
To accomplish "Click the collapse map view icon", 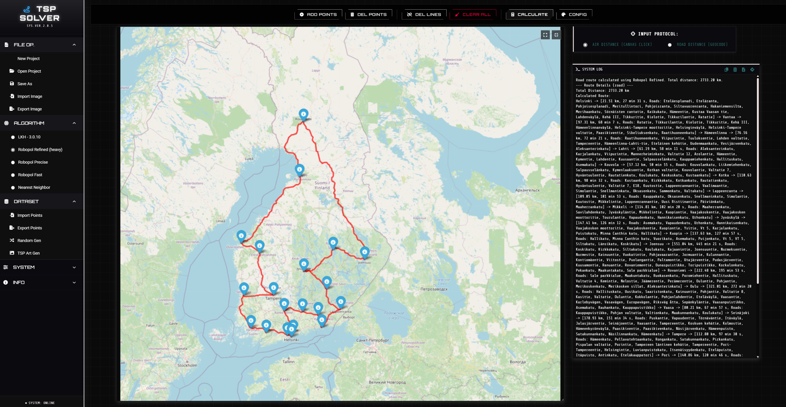I will click(556, 35).
